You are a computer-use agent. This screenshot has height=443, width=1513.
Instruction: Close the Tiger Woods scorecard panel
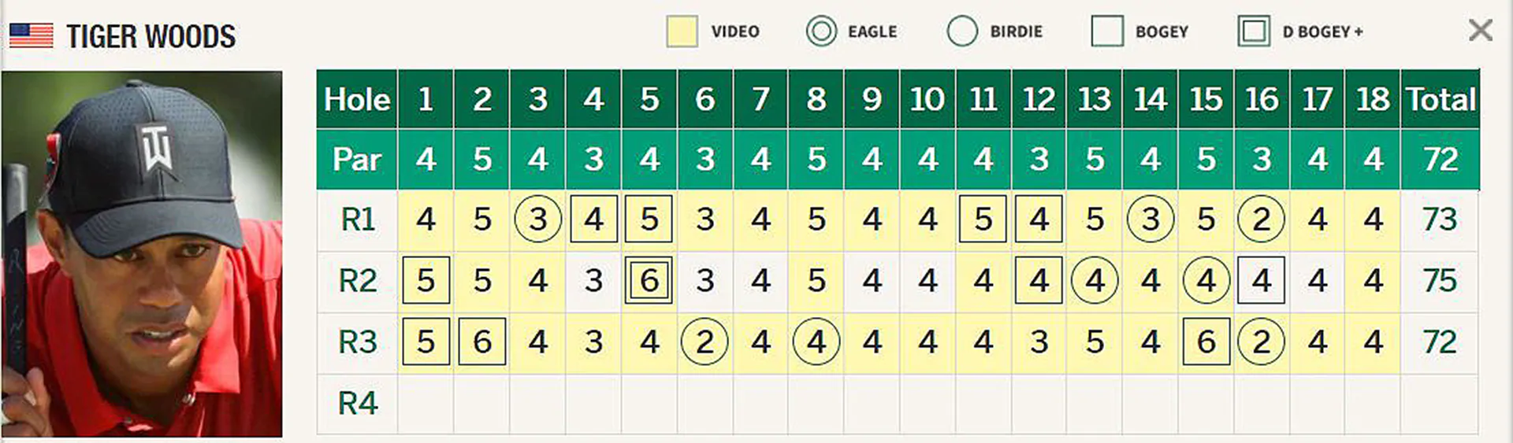coord(1481,31)
